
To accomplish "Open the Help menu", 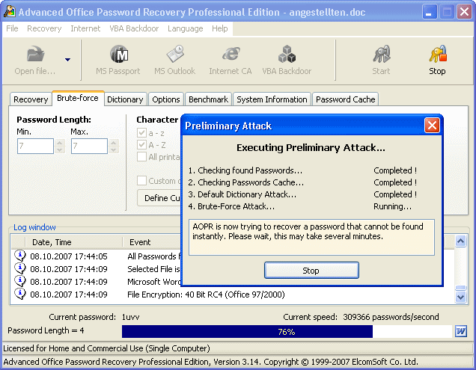I will click(x=220, y=28).
